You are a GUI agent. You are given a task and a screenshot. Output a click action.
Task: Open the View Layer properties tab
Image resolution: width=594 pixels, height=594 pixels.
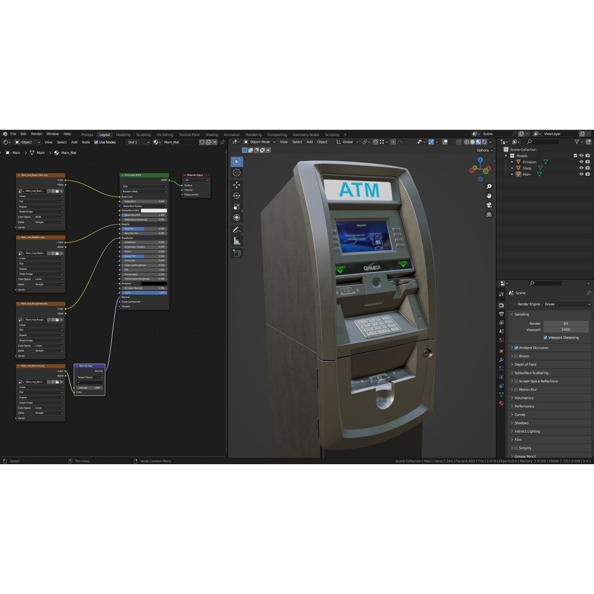(501, 323)
